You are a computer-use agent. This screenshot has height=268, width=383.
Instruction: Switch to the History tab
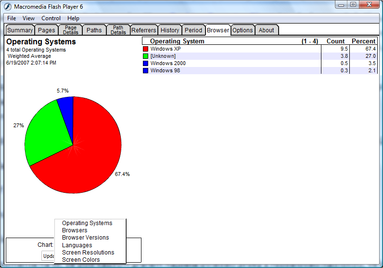[x=170, y=30]
